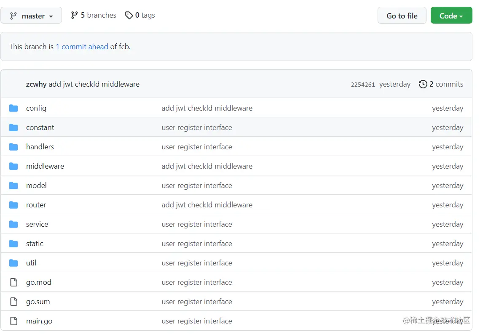Click the config folder icon

13,108
